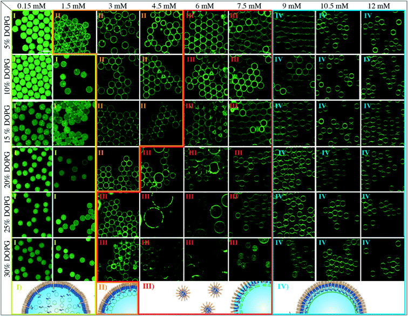
Task: Open the 25% DOPG, 1.5 mM micrograph
Action: pyautogui.click(x=73, y=215)
